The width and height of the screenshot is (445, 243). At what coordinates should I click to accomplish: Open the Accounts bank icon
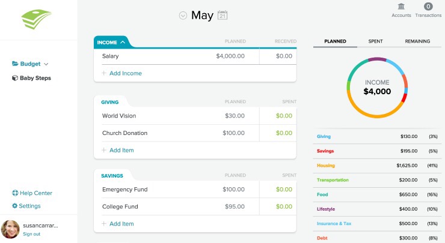tap(401, 7)
